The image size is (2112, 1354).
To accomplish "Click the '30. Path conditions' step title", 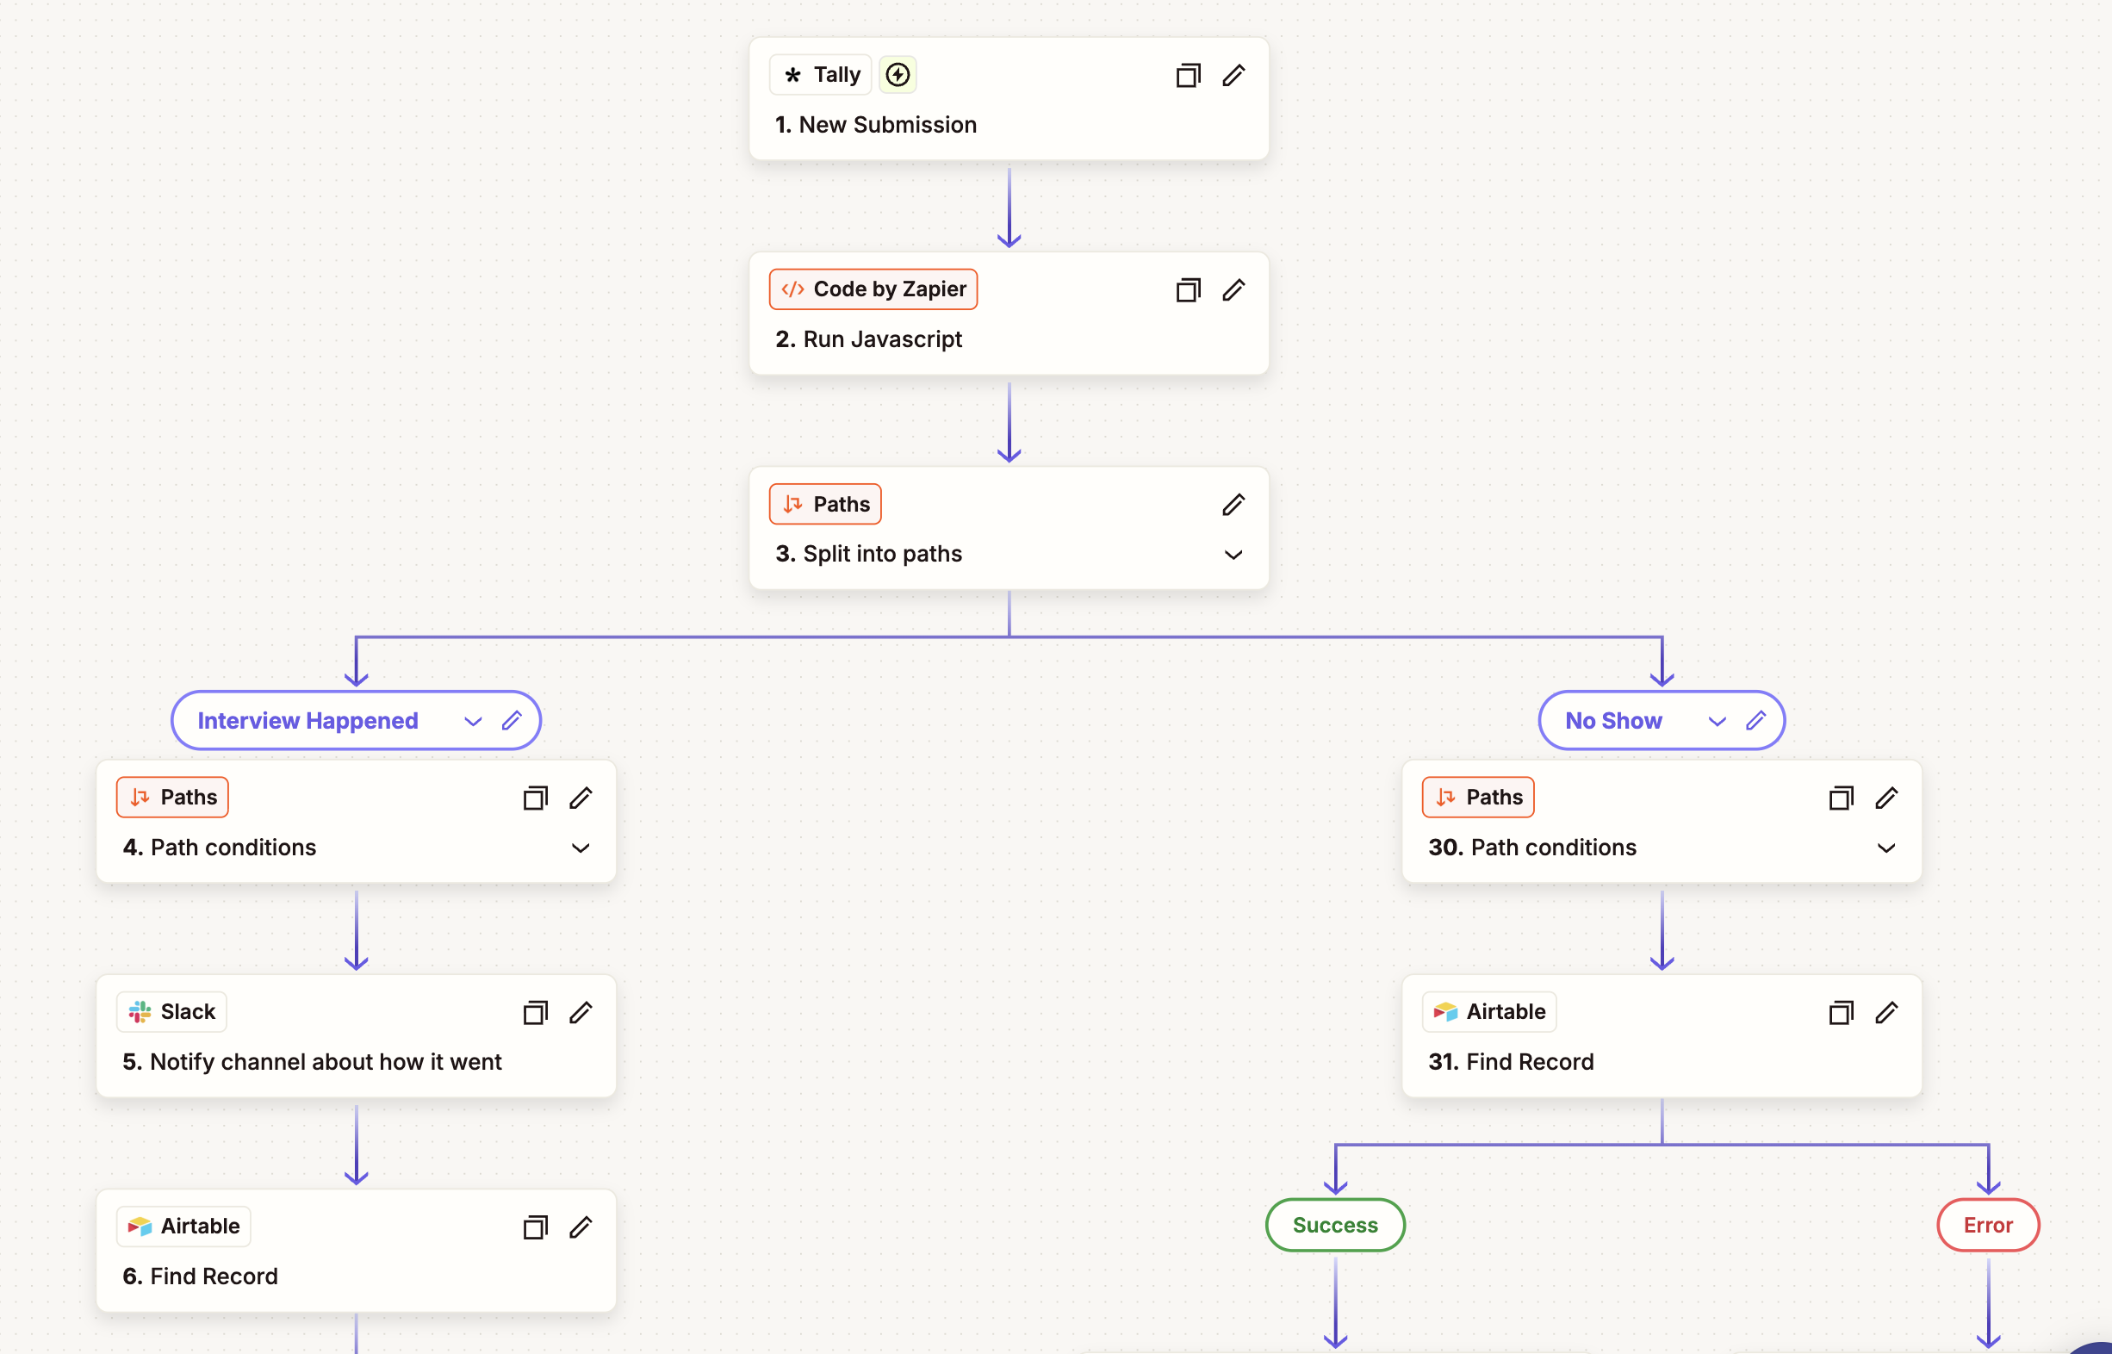I will tap(1531, 848).
